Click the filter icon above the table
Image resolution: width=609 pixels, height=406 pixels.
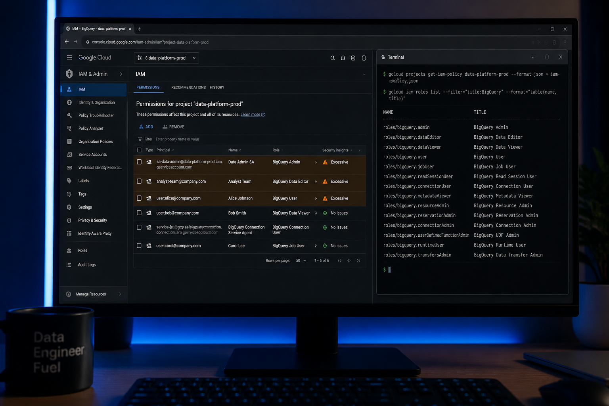click(140, 139)
